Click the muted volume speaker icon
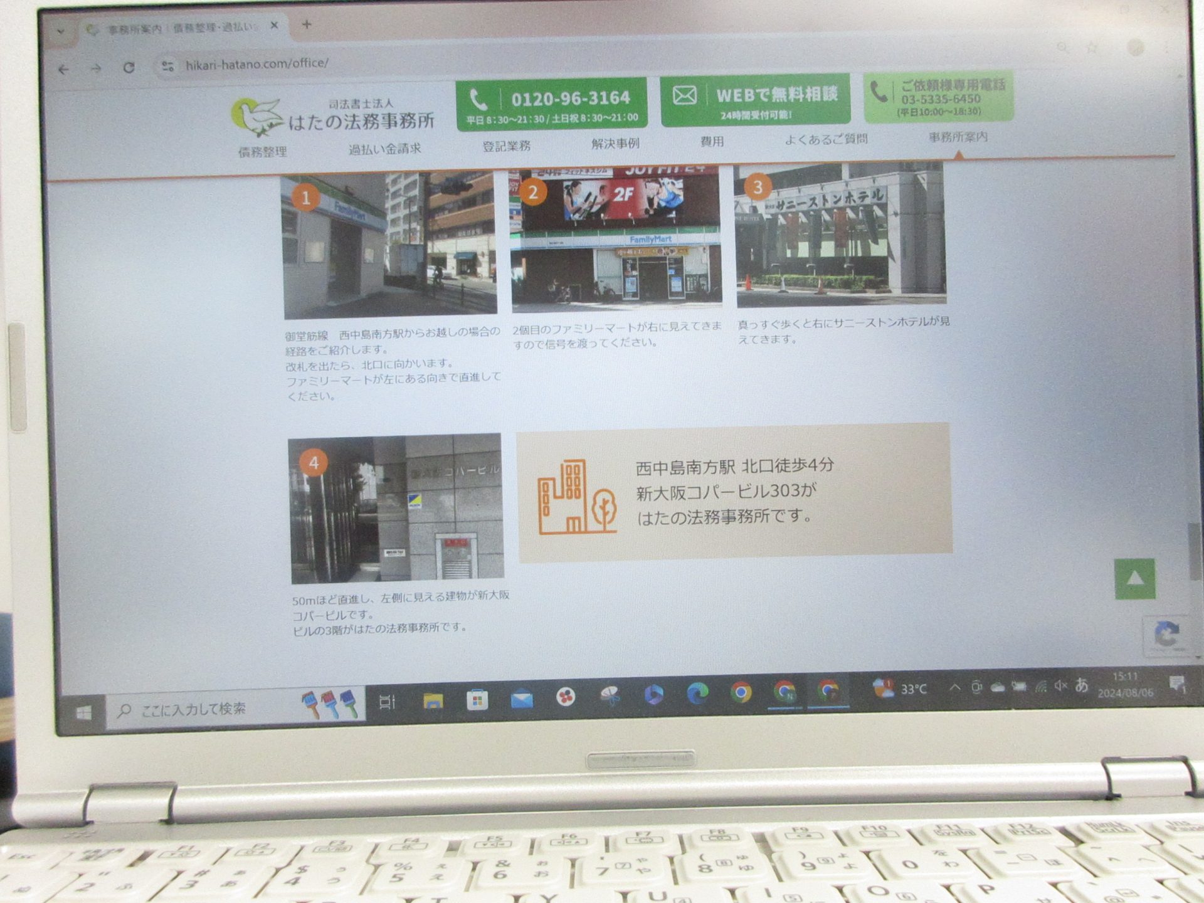The width and height of the screenshot is (1204, 903). click(x=1060, y=686)
